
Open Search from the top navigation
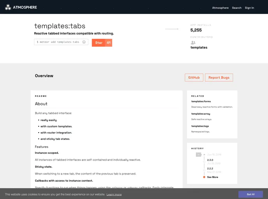(x=236, y=8)
